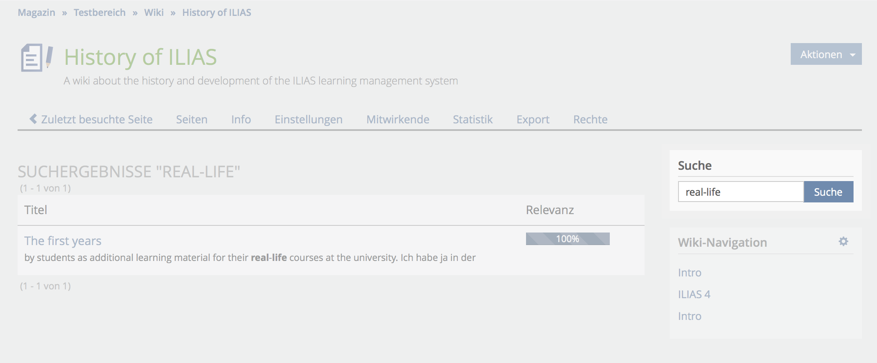Image resolution: width=877 pixels, height=363 pixels.
Task: Open ILIAS 4 in Wiki-Navigation
Action: [694, 294]
